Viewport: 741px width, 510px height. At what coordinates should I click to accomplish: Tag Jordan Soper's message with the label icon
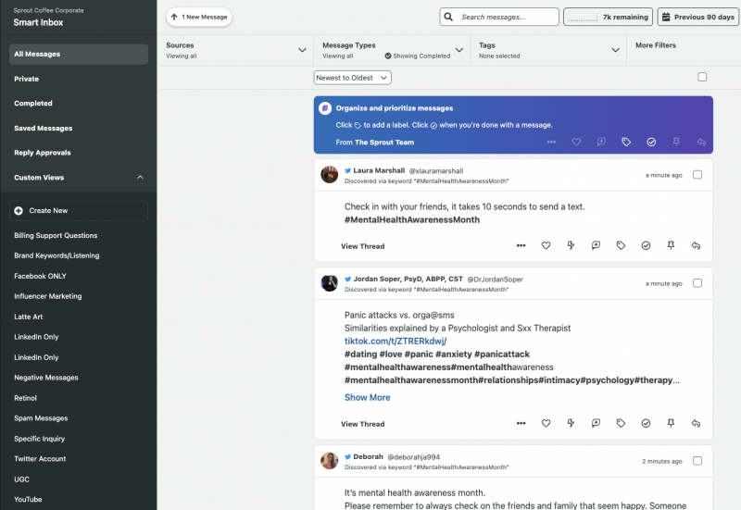tap(621, 423)
